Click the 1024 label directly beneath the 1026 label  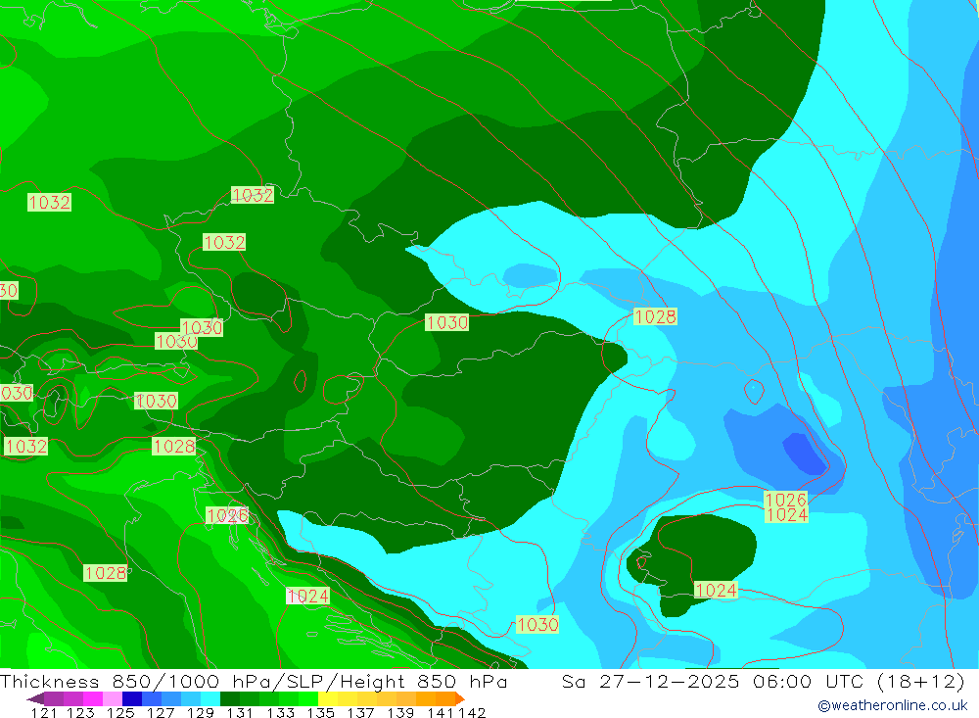pos(786,515)
